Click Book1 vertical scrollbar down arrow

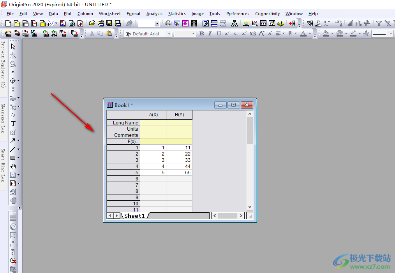[x=250, y=207]
